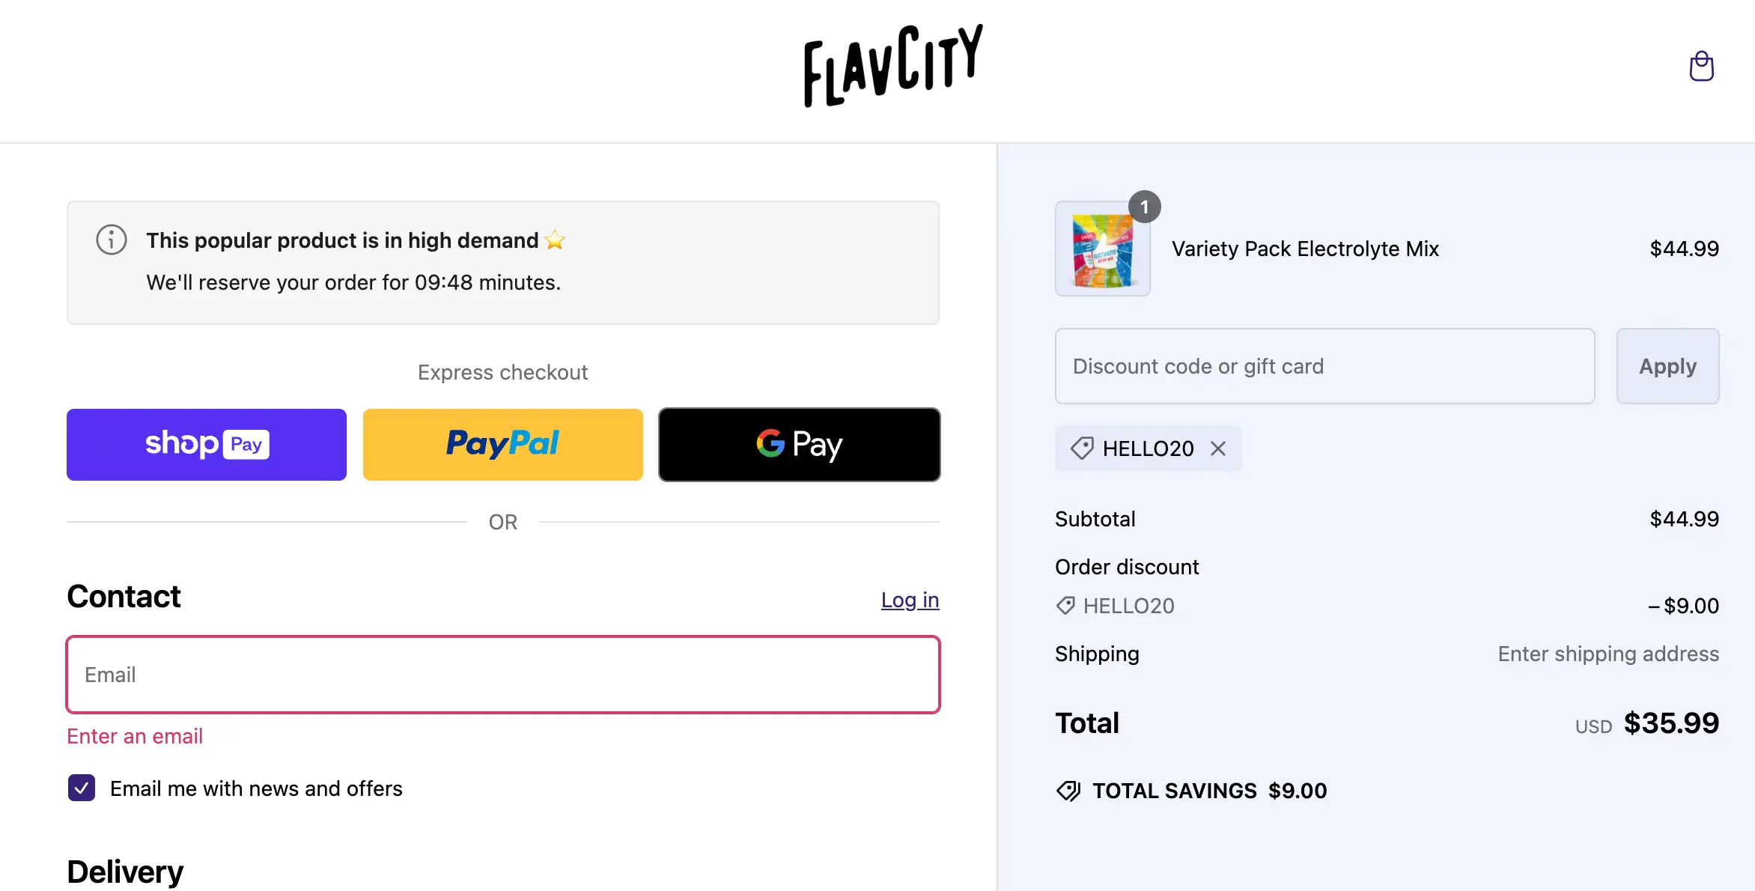
Task: Click the tag icon next to TOTAL SAVINGS
Action: [1068, 791]
